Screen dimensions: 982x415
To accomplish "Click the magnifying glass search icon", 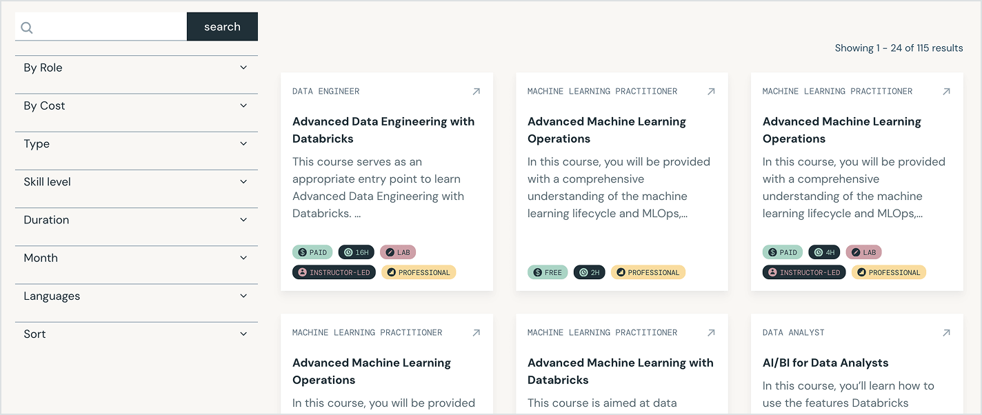I will click(x=27, y=28).
